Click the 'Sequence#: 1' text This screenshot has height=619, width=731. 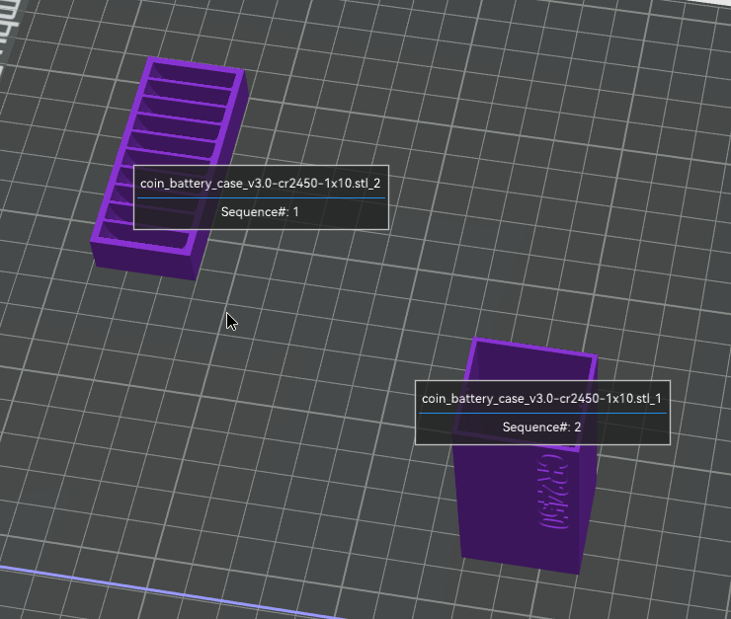pos(260,212)
